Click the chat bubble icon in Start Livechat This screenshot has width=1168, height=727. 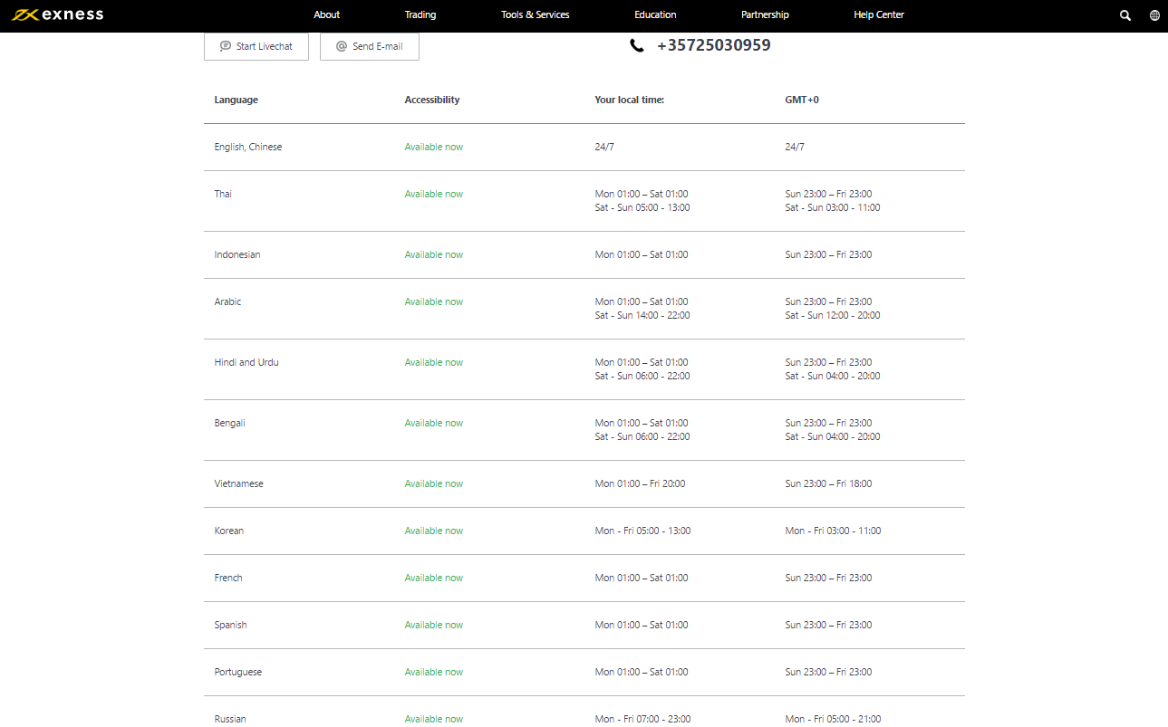coord(226,46)
